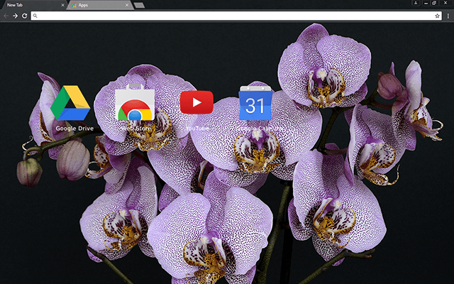Open a new tab with the new-tab button
Image resolution: width=454 pixels, height=284 pixels.
139,5
